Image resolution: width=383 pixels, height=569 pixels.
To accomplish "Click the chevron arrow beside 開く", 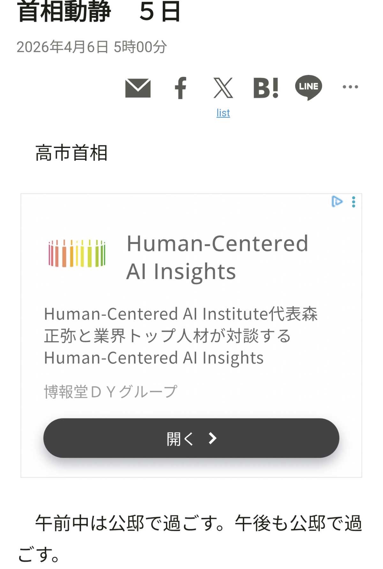I will coord(213,438).
